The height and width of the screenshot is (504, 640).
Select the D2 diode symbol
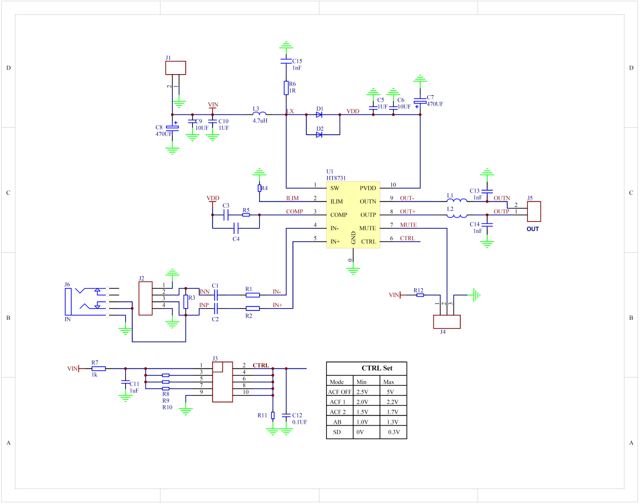(319, 134)
